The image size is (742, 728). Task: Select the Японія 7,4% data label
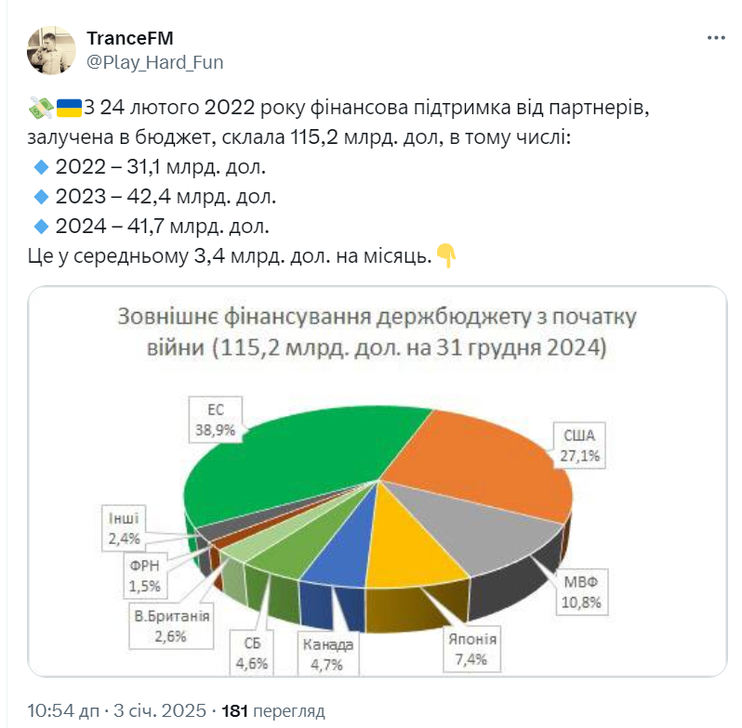[471, 649]
